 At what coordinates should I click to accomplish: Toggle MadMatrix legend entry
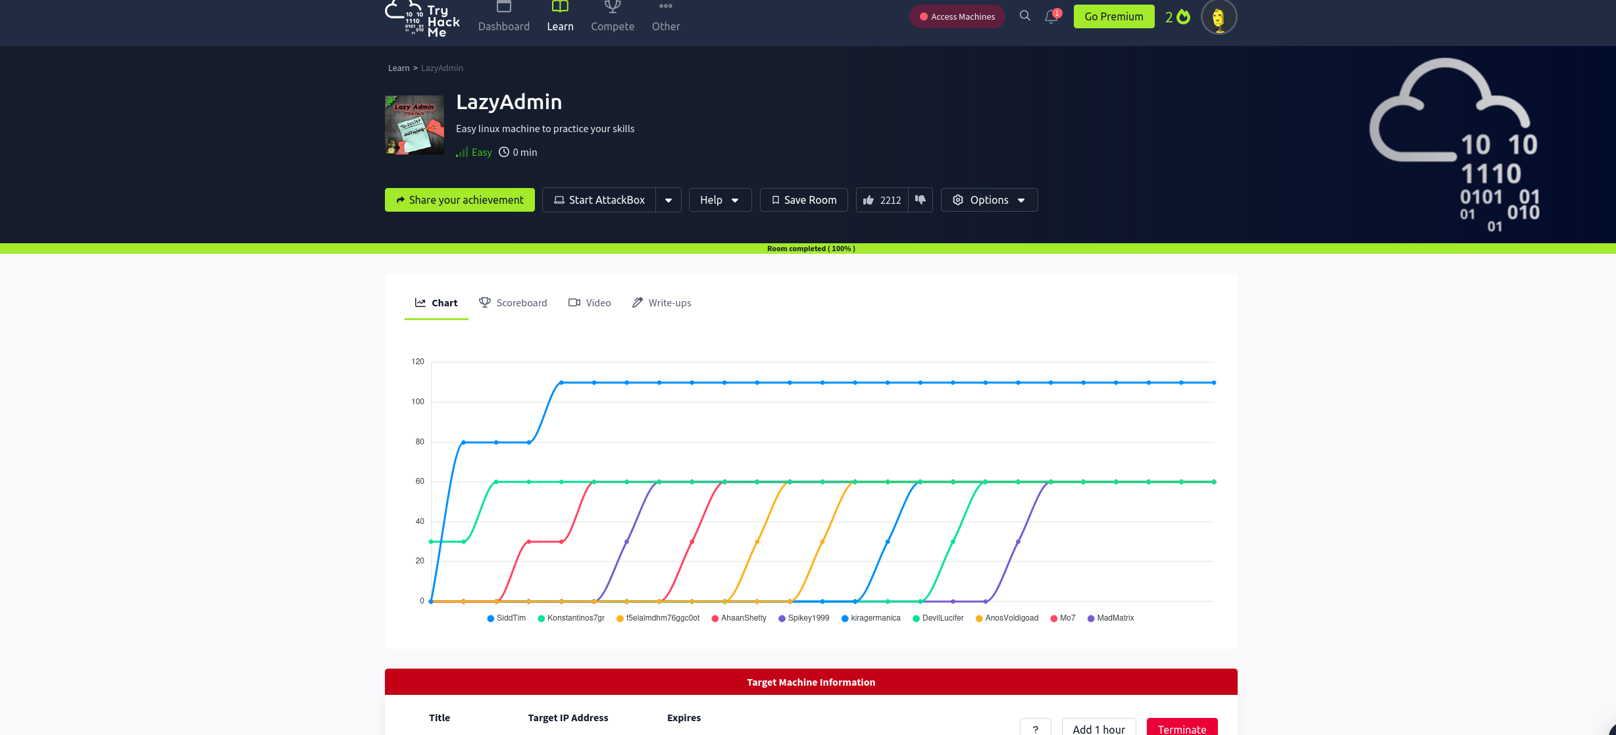tap(1111, 618)
